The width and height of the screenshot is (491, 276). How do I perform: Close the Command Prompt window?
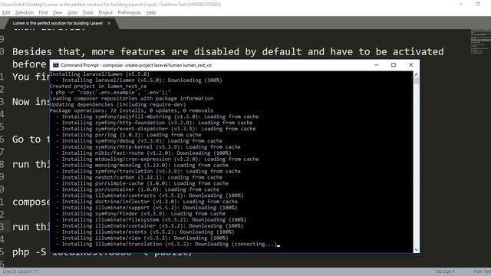tap(410, 64)
